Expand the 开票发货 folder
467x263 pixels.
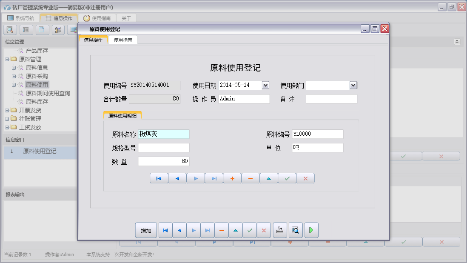pyautogui.click(x=7, y=110)
